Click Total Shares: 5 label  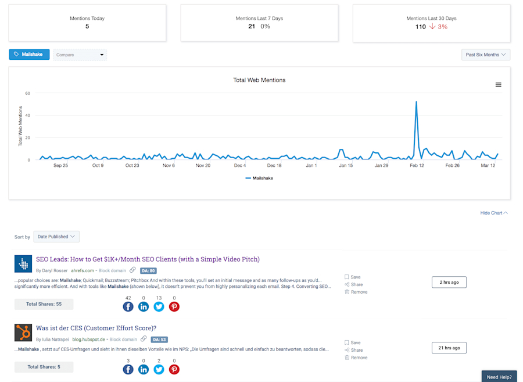[x=44, y=367]
